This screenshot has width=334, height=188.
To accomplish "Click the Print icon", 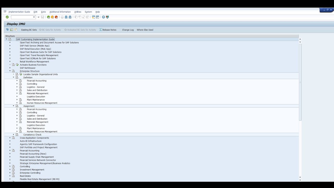I will (62, 17).
